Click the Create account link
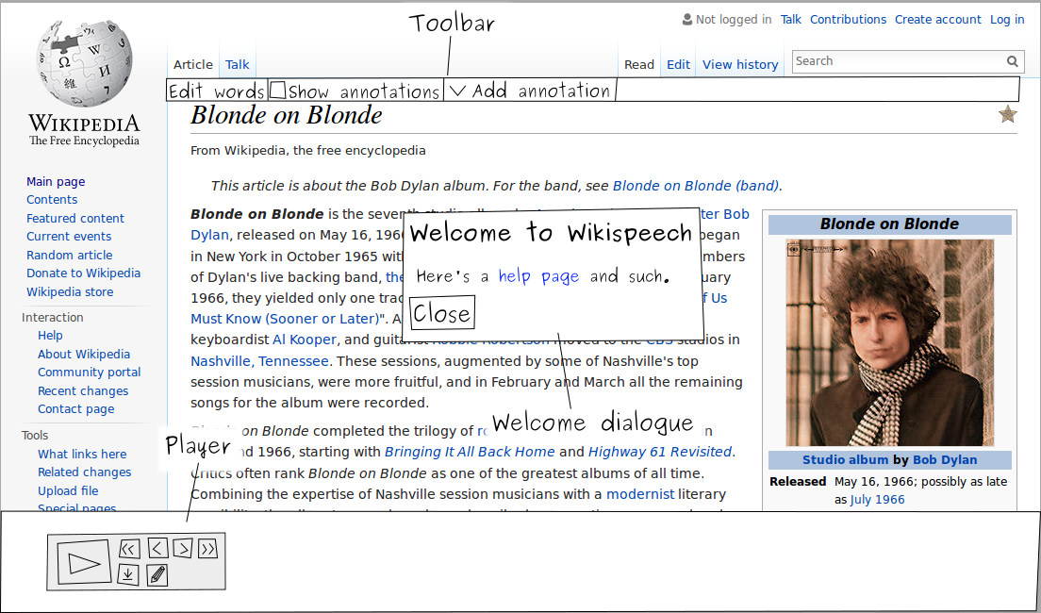1041x613 pixels. coord(937,19)
